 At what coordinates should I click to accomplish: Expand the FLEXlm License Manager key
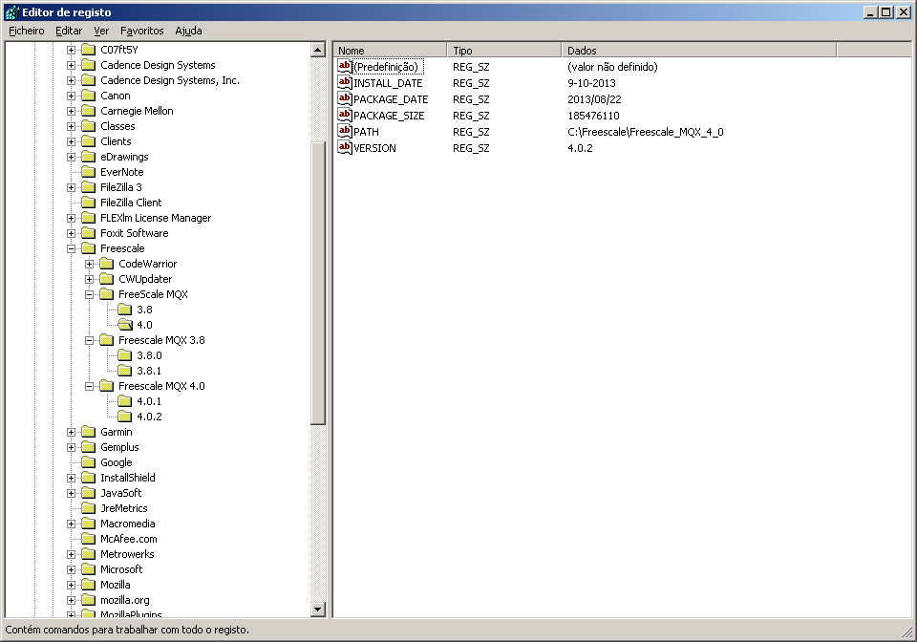click(x=71, y=218)
